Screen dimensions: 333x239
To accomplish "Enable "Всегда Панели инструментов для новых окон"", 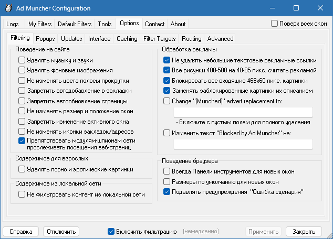I will coord(166,171).
